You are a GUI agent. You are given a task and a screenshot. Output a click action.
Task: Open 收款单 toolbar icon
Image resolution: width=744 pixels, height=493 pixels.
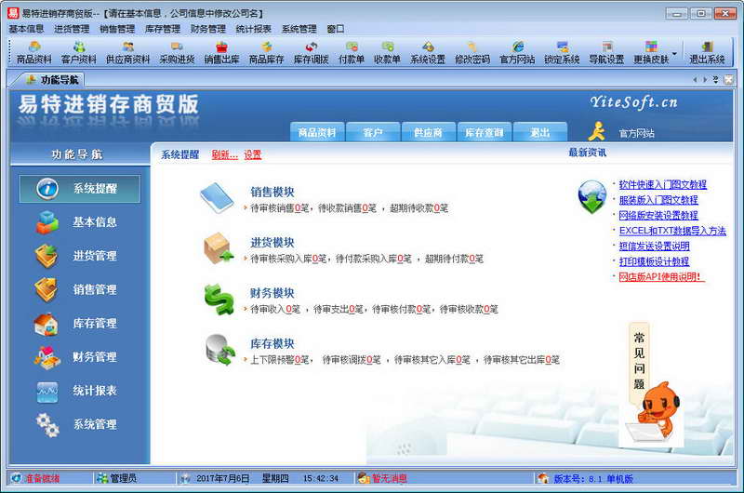[387, 53]
